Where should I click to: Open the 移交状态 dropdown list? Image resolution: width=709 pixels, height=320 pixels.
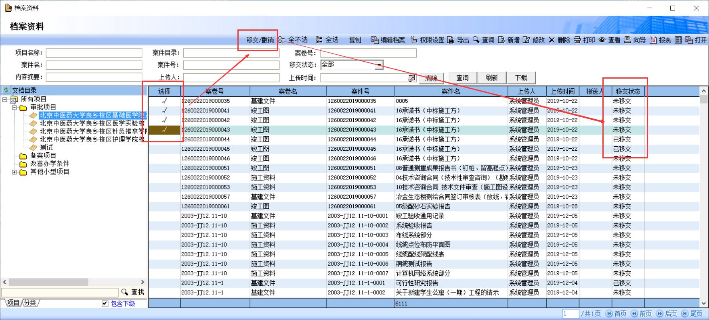(379, 65)
